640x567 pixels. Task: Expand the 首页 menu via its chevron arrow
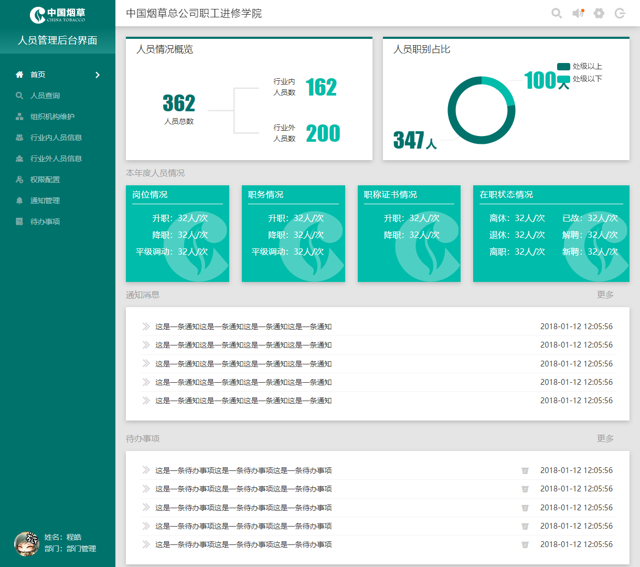pyautogui.click(x=97, y=75)
